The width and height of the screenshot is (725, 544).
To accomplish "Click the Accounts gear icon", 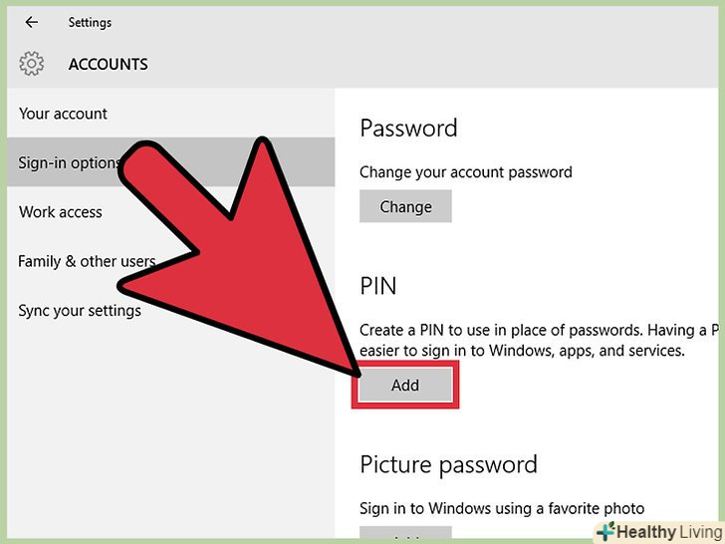I will (x=32, y=64).
